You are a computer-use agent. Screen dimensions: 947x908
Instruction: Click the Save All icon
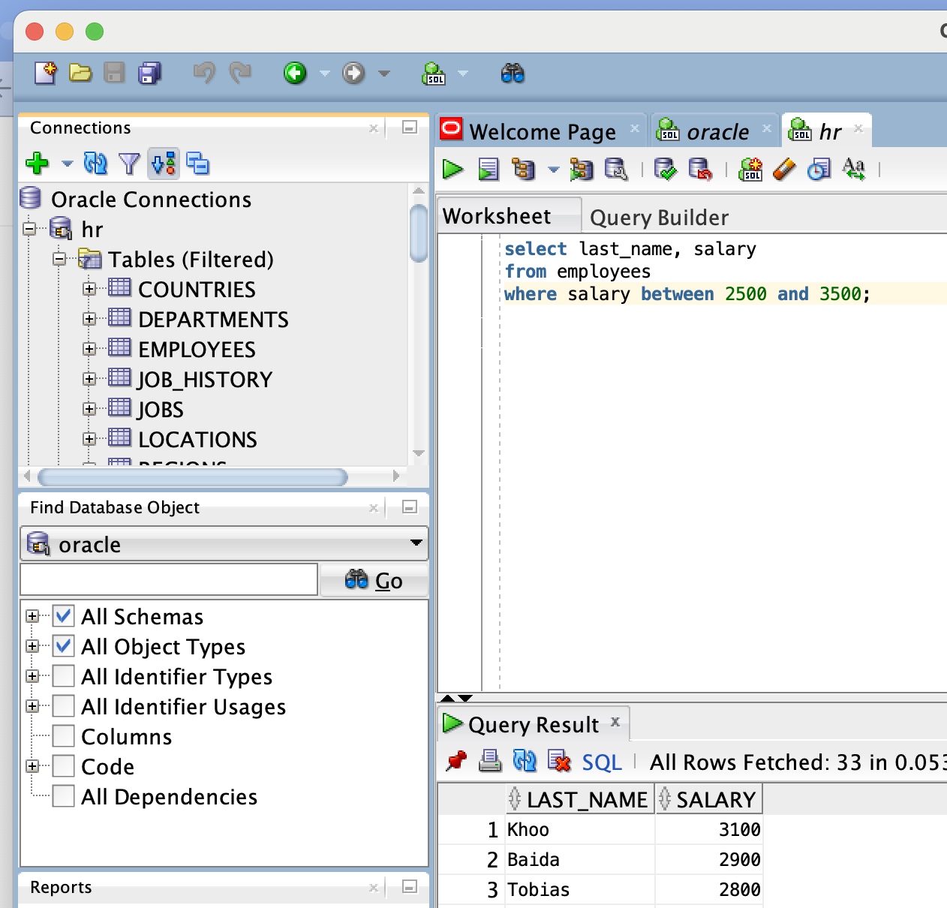[x=150, y=73]
